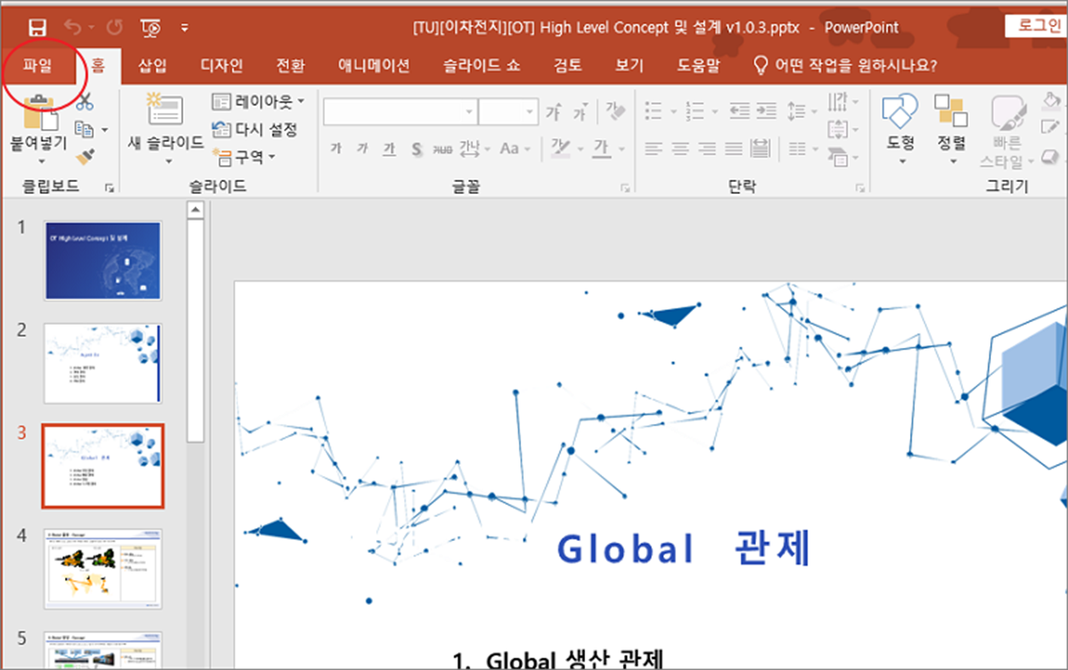Image resolution: width=1068 pixels, height=670 pixels.
Task: Increase the list indent level
Action: [766, 110]
